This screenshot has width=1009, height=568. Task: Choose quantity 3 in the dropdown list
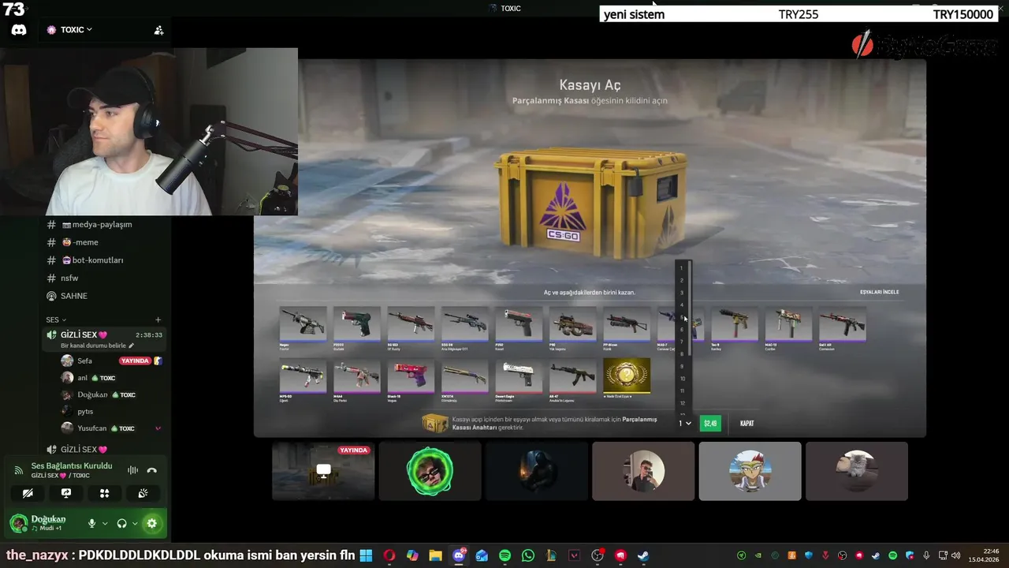tap(683, 293)
